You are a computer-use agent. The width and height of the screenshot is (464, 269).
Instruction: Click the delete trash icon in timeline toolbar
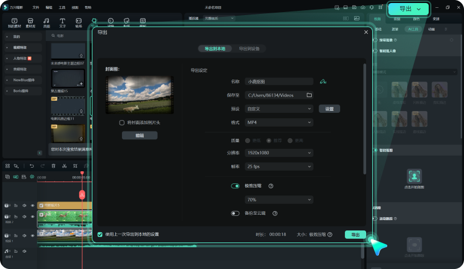(x=54, y=166)
